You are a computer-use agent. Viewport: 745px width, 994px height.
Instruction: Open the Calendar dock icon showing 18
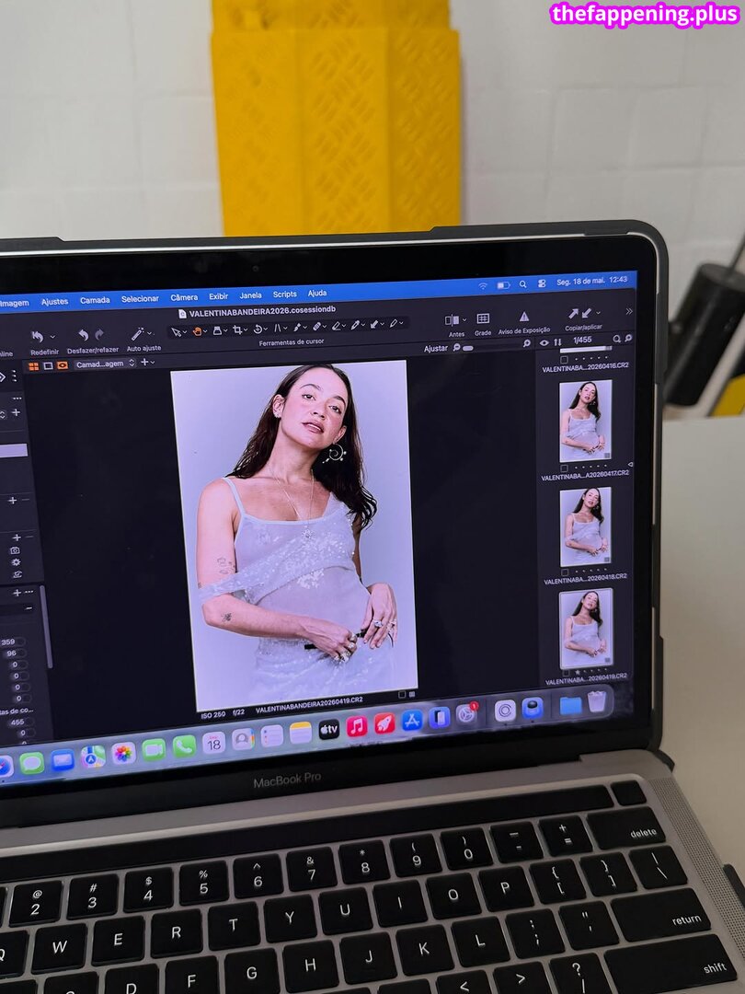click(x=214, y=743)
